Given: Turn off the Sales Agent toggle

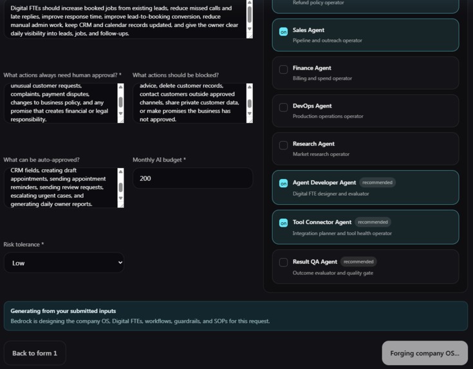Looking at the screenshot, I should point(283,32).
